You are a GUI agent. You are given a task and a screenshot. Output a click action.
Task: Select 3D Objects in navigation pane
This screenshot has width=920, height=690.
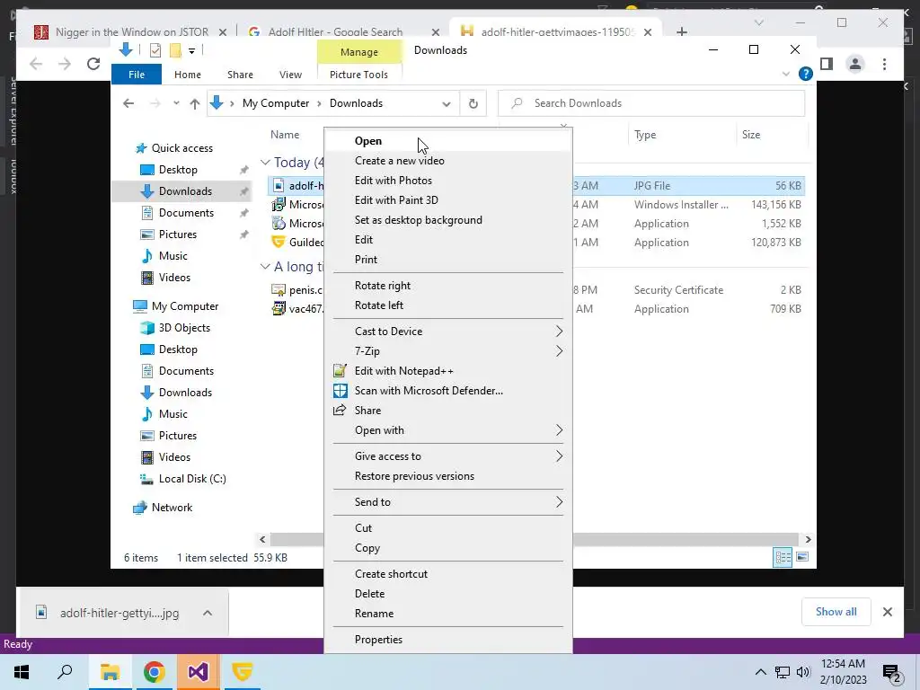pos(183,328)
